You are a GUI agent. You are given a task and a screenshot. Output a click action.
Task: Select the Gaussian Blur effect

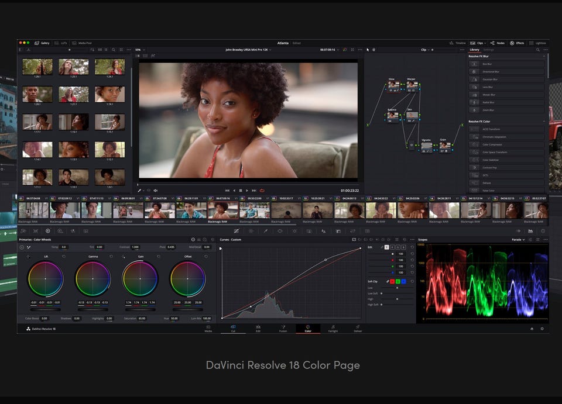(x=506, y=79)
